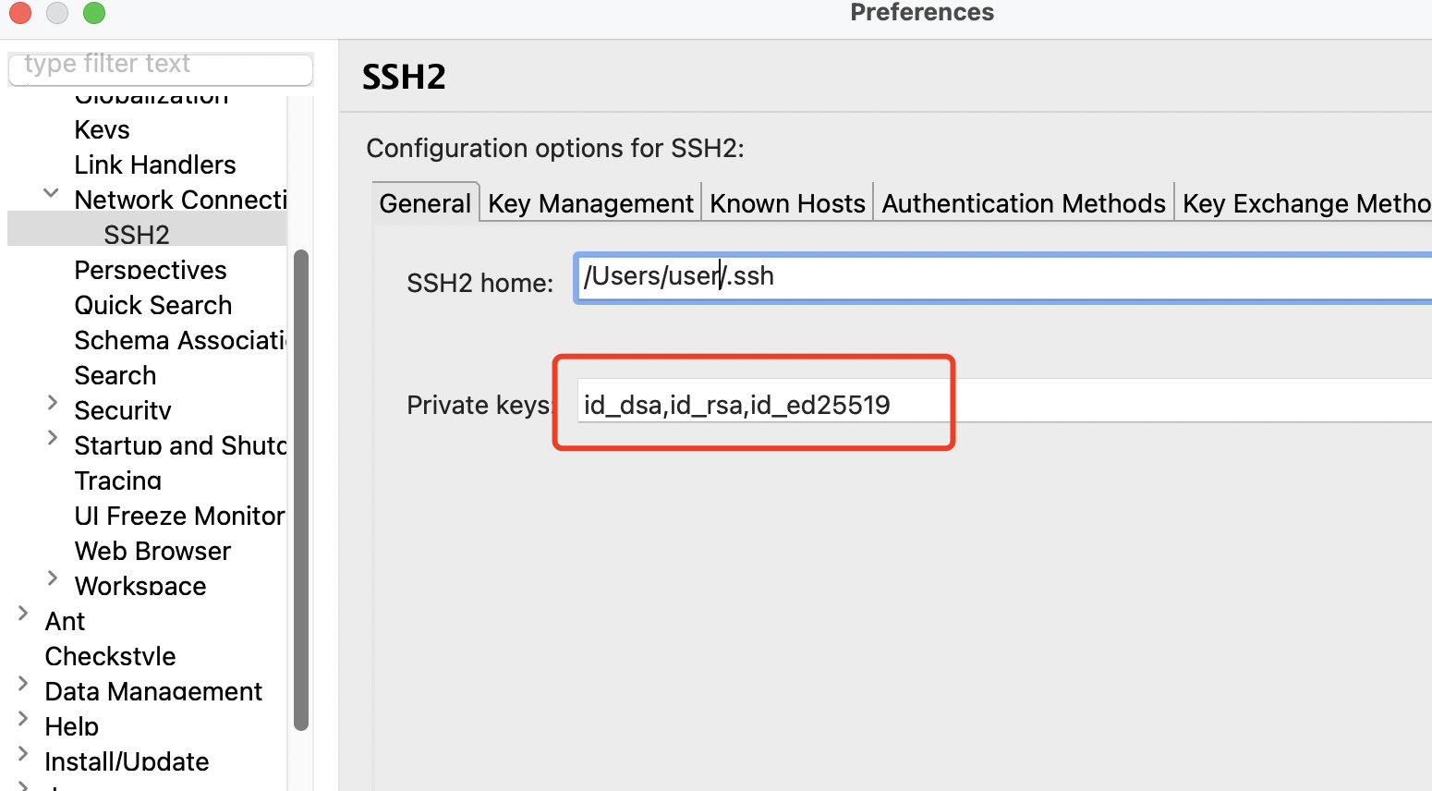
Task: Expand the Data Management category
Action: pyautogui.click(x=23, y=683)
